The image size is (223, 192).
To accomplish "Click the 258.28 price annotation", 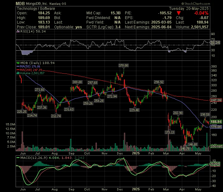I will [x=99, y=101].
